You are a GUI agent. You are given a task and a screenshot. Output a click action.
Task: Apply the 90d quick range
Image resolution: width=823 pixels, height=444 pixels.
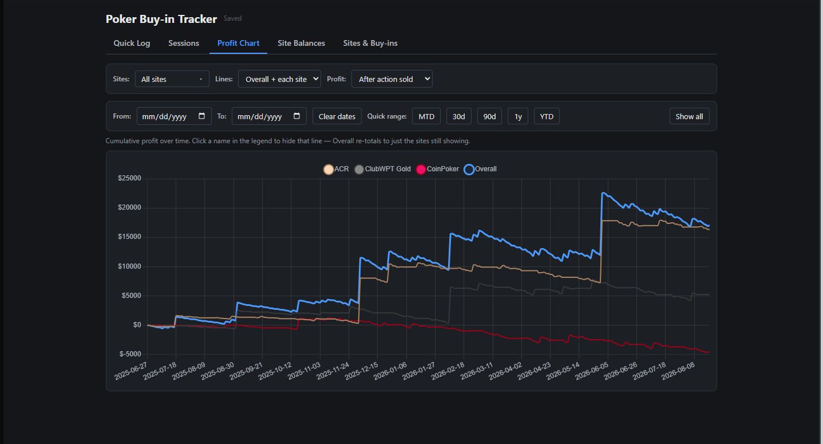tap(489, 116)
